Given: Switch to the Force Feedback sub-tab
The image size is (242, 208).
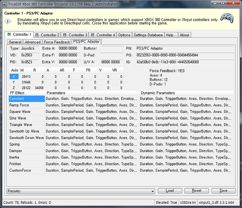Looking at the screenshot, I should click(x=57, y=42).
